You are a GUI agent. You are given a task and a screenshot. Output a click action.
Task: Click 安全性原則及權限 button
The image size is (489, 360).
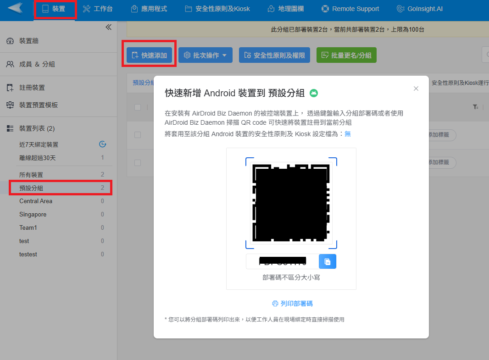click(274, 55)
